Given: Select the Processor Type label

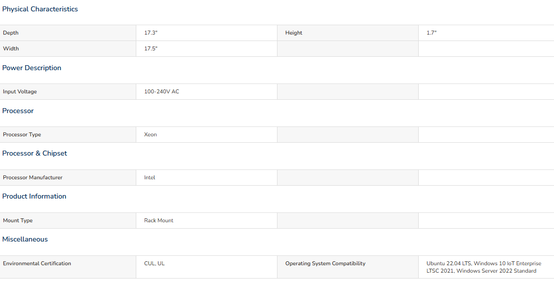Looking at the screenshot, I should pyautogui.click(x=22, y=134).
